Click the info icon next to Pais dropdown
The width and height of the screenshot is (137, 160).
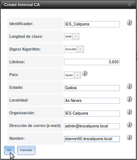(85, 73)
